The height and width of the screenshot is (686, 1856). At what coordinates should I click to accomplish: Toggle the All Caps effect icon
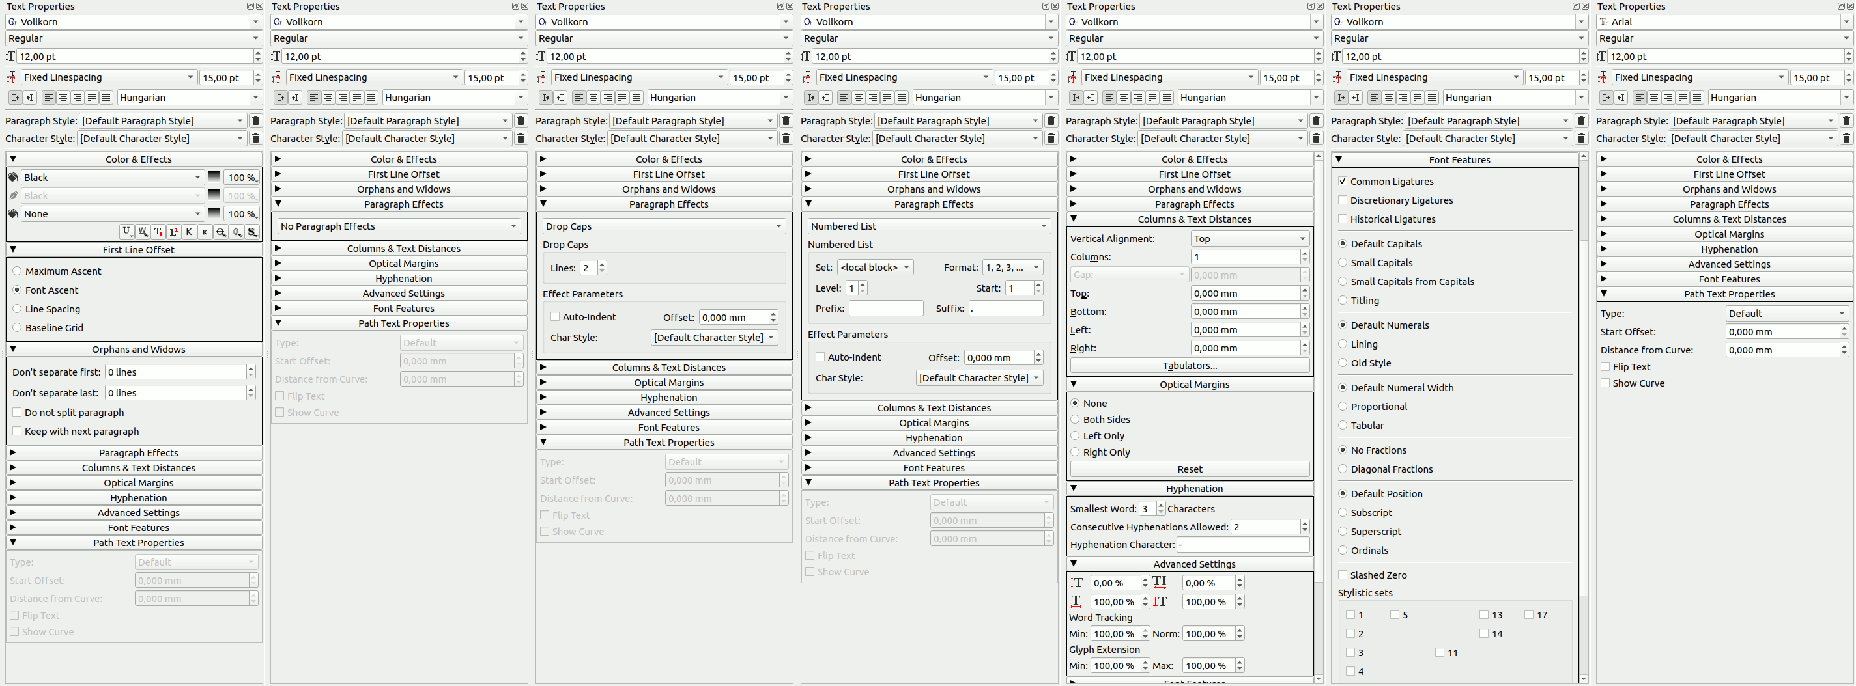[189, 232]
